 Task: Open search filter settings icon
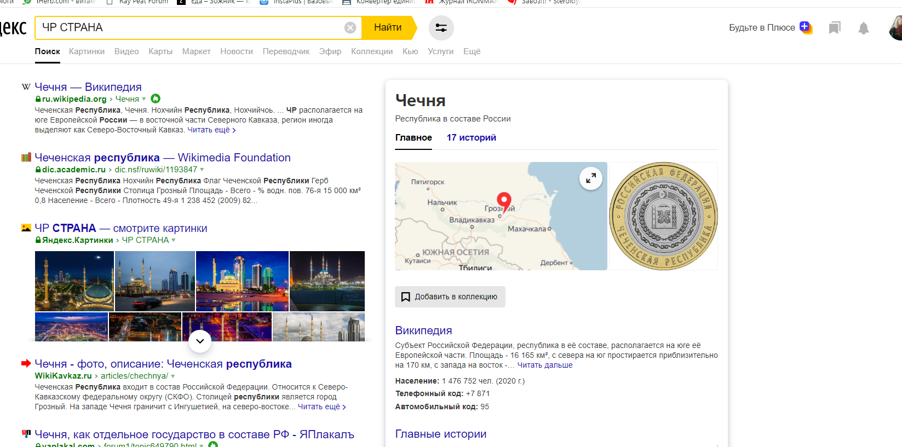(x=441, y=28)
